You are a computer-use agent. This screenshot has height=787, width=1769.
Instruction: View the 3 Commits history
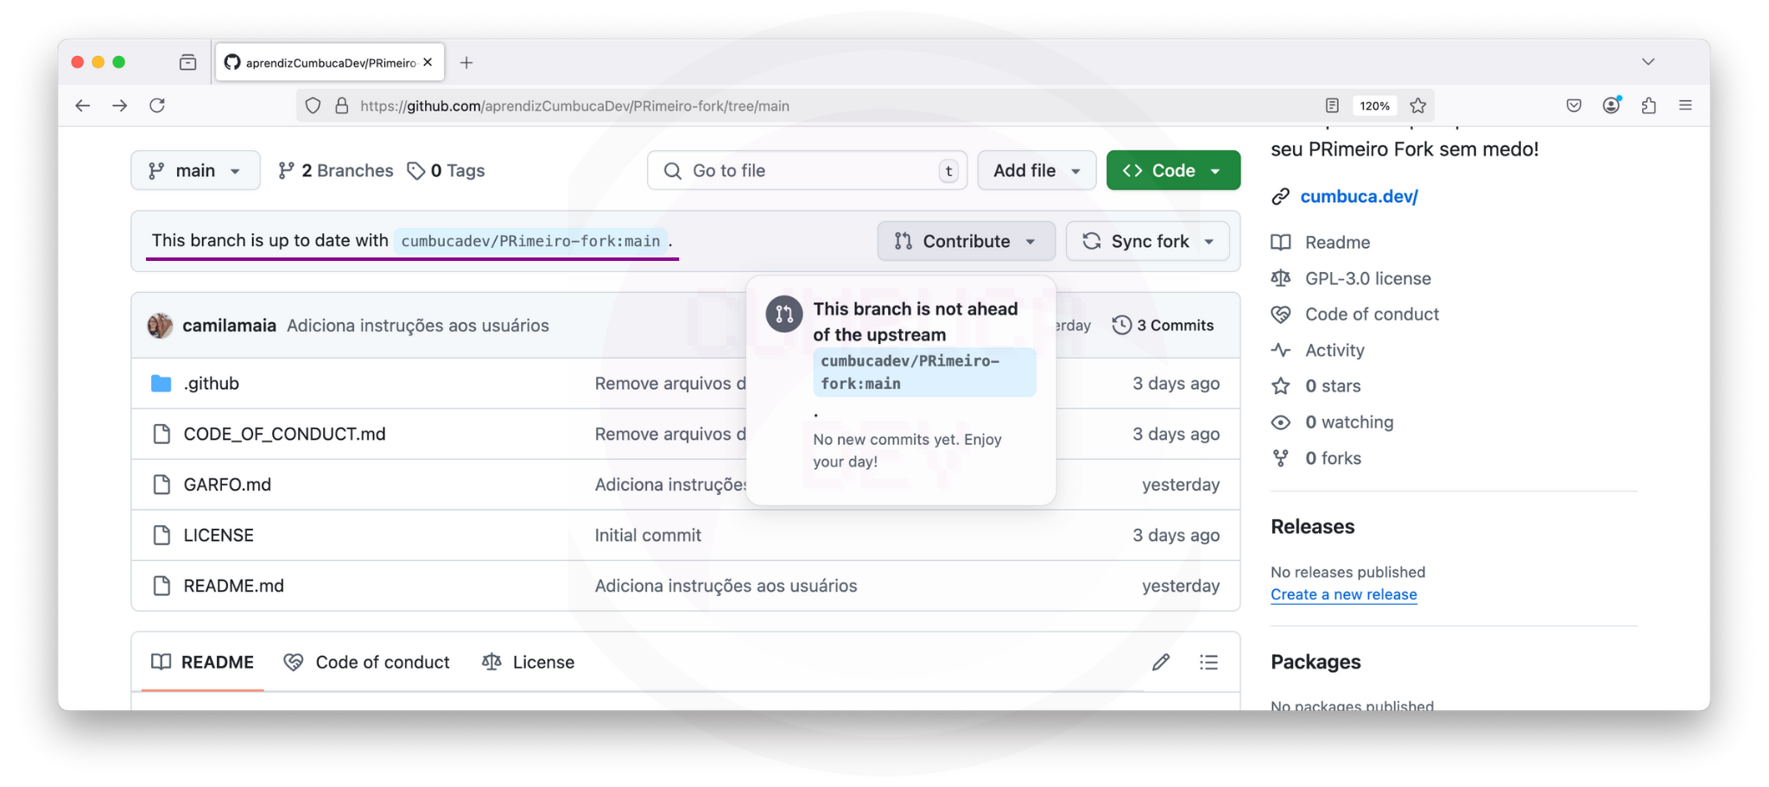pyautogui.click(x=1163, y=326)
